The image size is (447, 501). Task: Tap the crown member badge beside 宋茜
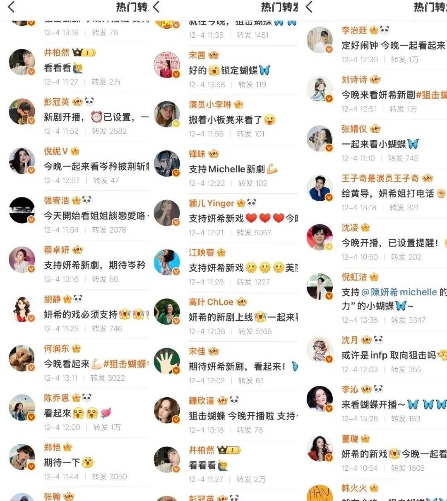[214, 55]
